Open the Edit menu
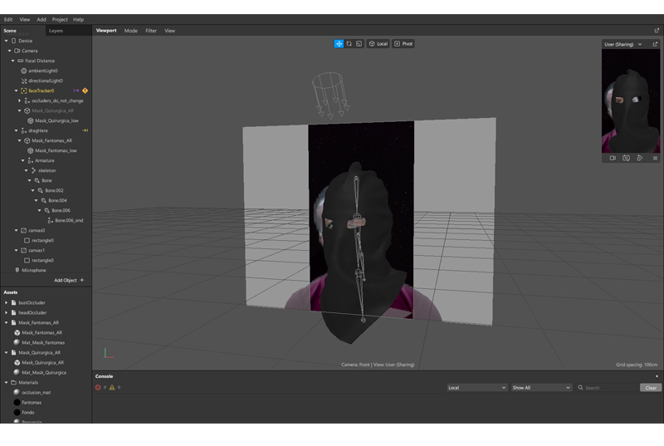 8,19
